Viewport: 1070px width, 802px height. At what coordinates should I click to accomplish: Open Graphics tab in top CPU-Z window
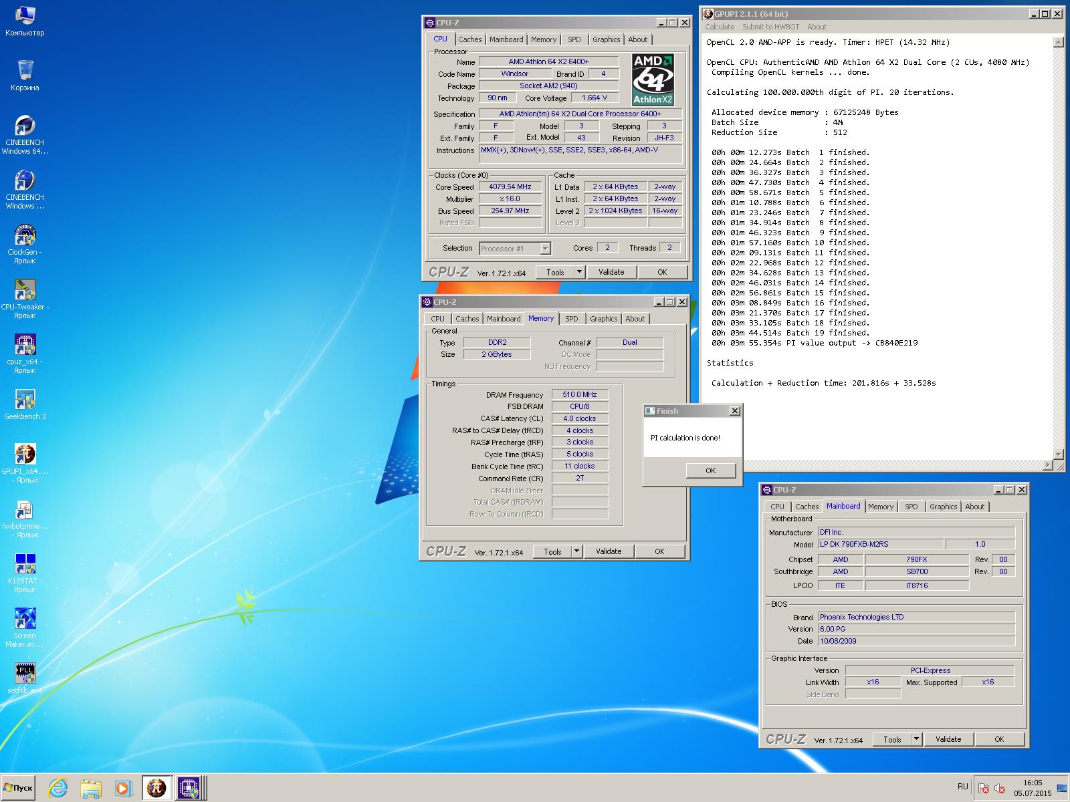607,39
